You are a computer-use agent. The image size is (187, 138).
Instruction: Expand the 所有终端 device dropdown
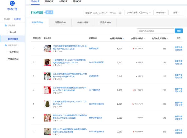click(x=161, y=13)
